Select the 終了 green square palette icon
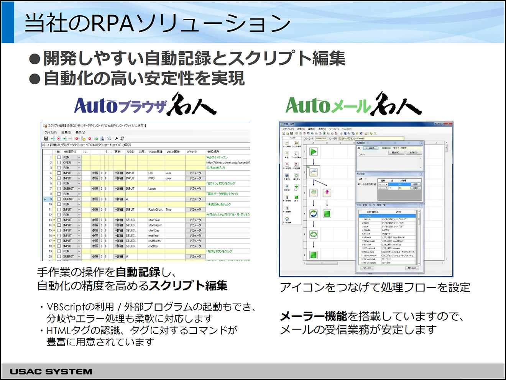The height and width of the screenshot is (380, 506). [x=296, y=197]
